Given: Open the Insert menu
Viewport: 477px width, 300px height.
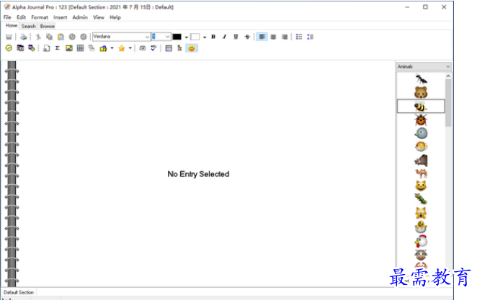Looking at the screenshot, I should coord(61,17).
